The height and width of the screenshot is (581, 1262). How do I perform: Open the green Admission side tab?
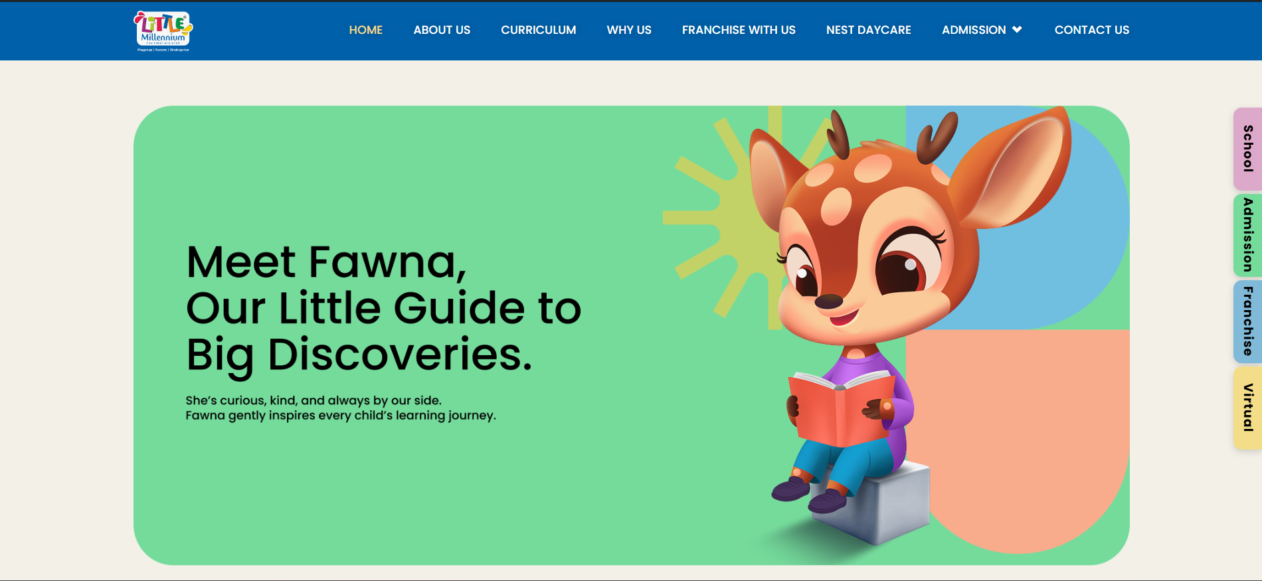pos(1248,235)
